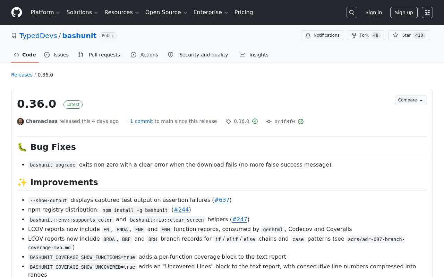Image resolution: width=444 pixels, height=277 pixels.
Task: Click the 'bashunit upgrade' code text
Action: [x=53, y=165]
